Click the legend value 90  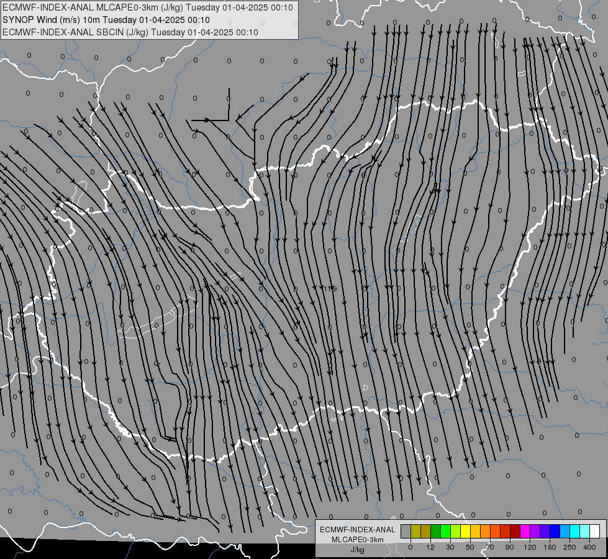[509, 547]
